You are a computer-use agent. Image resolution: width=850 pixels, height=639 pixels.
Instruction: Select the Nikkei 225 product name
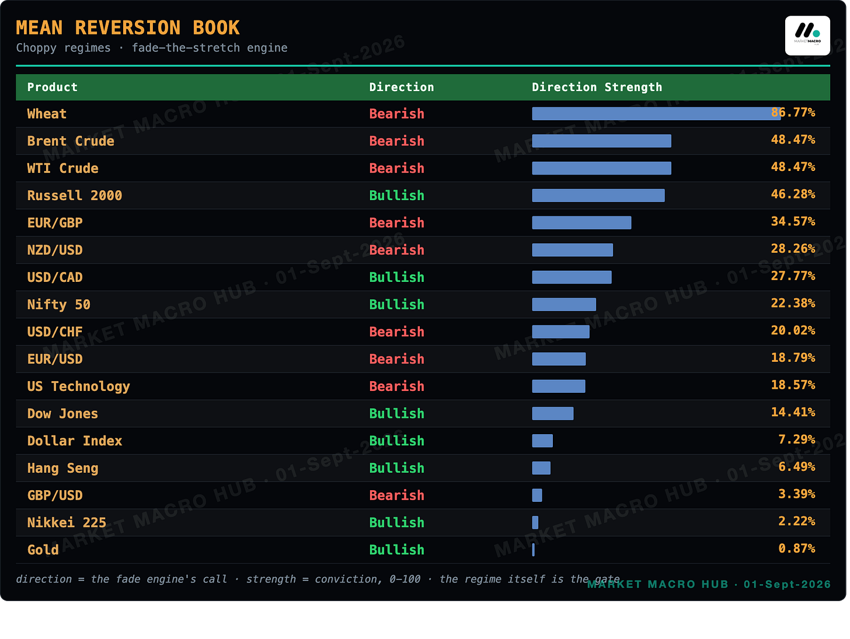(67, 522)
